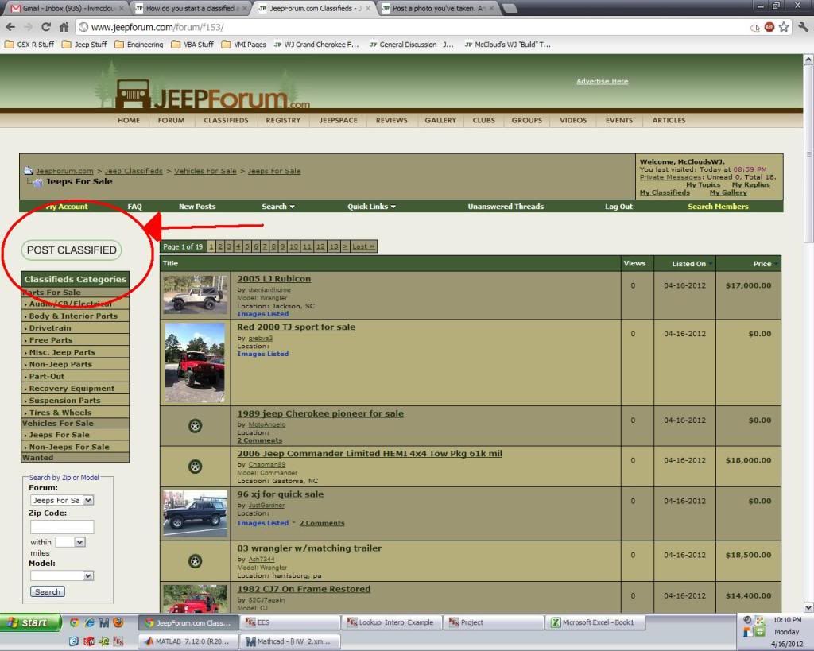Switch to Microsoft Excel - Book1 in taskbar

click(x=596, y=622)
